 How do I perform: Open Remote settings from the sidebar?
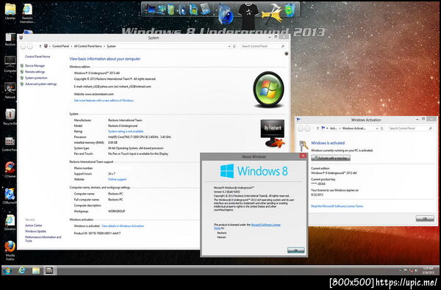(35, 72)
